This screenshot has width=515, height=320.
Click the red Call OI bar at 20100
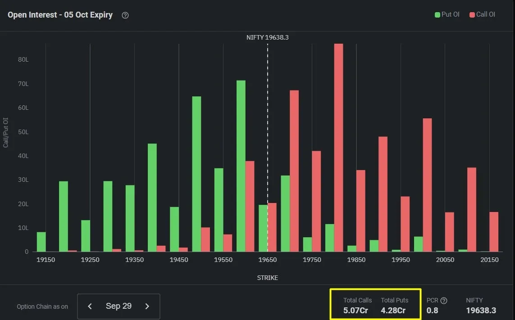click(x=472, y=210)
